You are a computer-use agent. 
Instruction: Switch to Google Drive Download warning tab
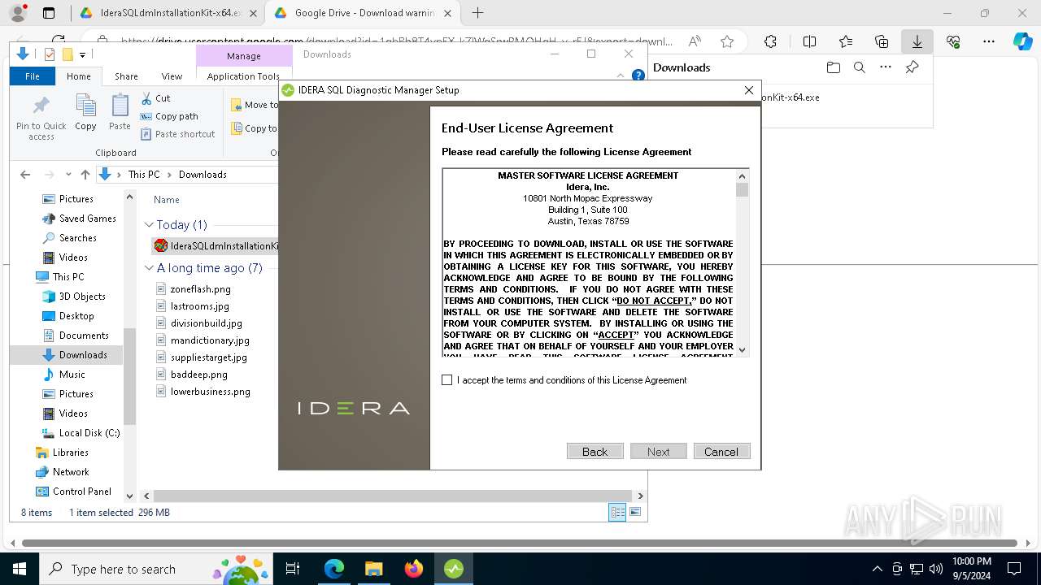[363, 13]
